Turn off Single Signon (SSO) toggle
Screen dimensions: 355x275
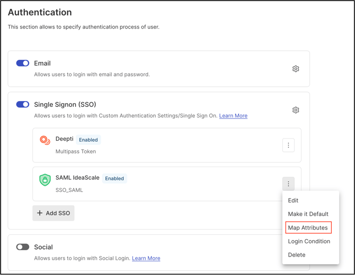23,104
